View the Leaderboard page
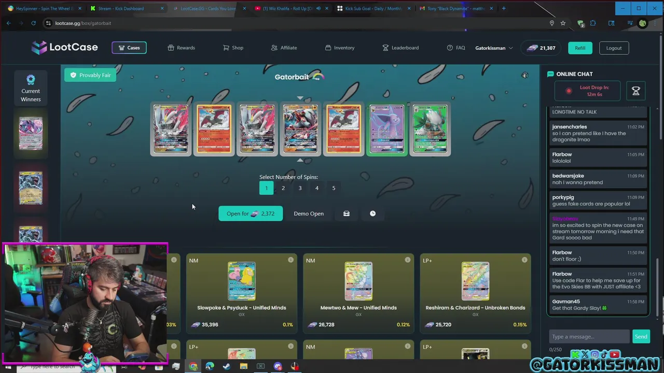 [x=400, y=48]
